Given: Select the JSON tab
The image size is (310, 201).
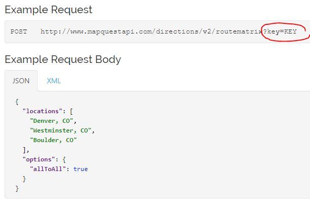Looking at the screenshot, I should tap(21, 81).
